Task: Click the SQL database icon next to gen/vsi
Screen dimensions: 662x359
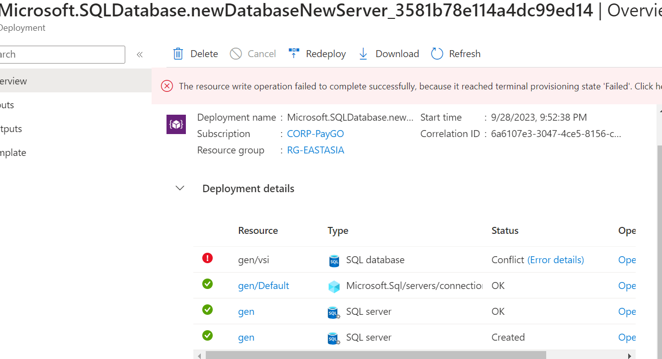Action: (x=333, y=259)
